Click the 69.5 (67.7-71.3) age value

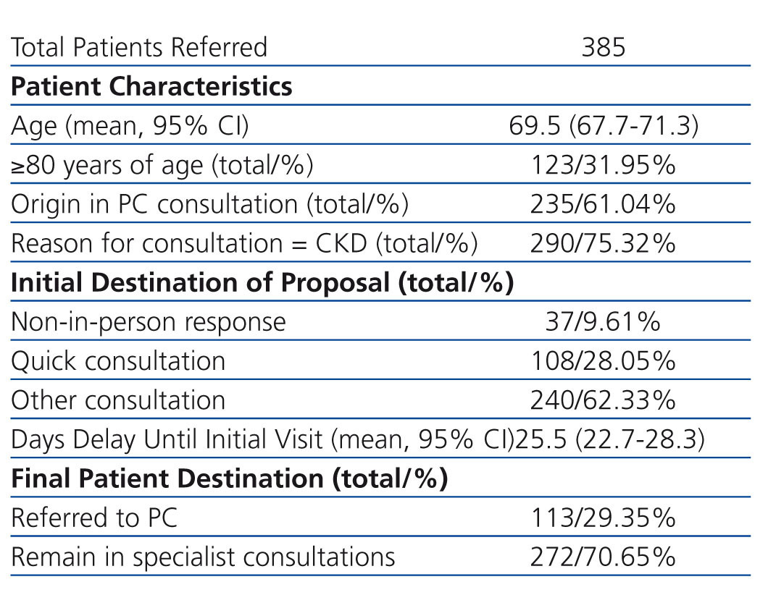point(603,126)
